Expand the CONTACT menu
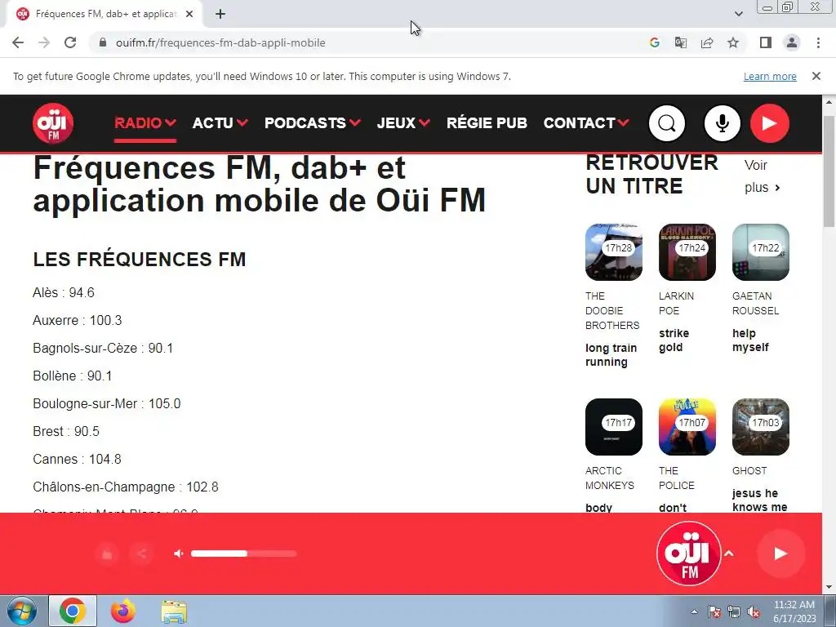Viewport: 836px width, 627px height. pyautogui.click(x=586, y=123)
